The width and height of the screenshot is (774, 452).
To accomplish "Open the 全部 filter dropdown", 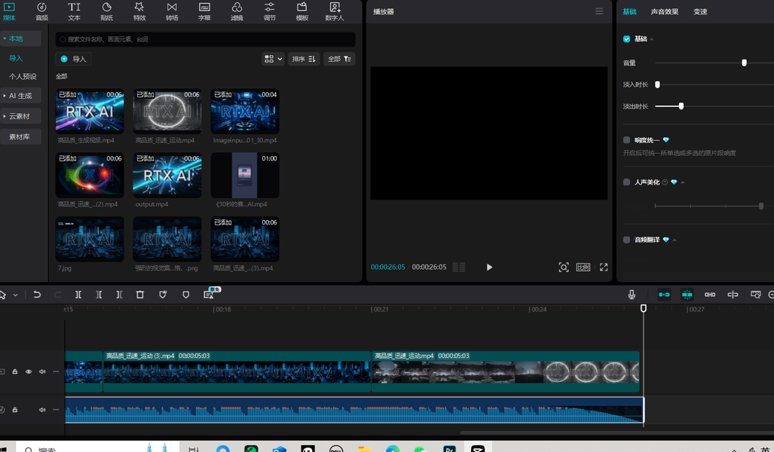I will [339, 59].
